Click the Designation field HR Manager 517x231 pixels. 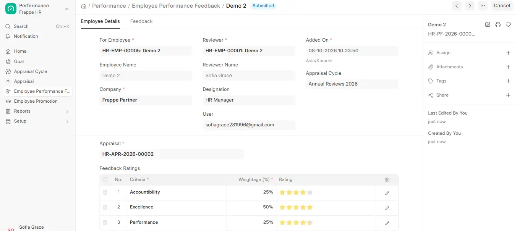coord(248,100)
